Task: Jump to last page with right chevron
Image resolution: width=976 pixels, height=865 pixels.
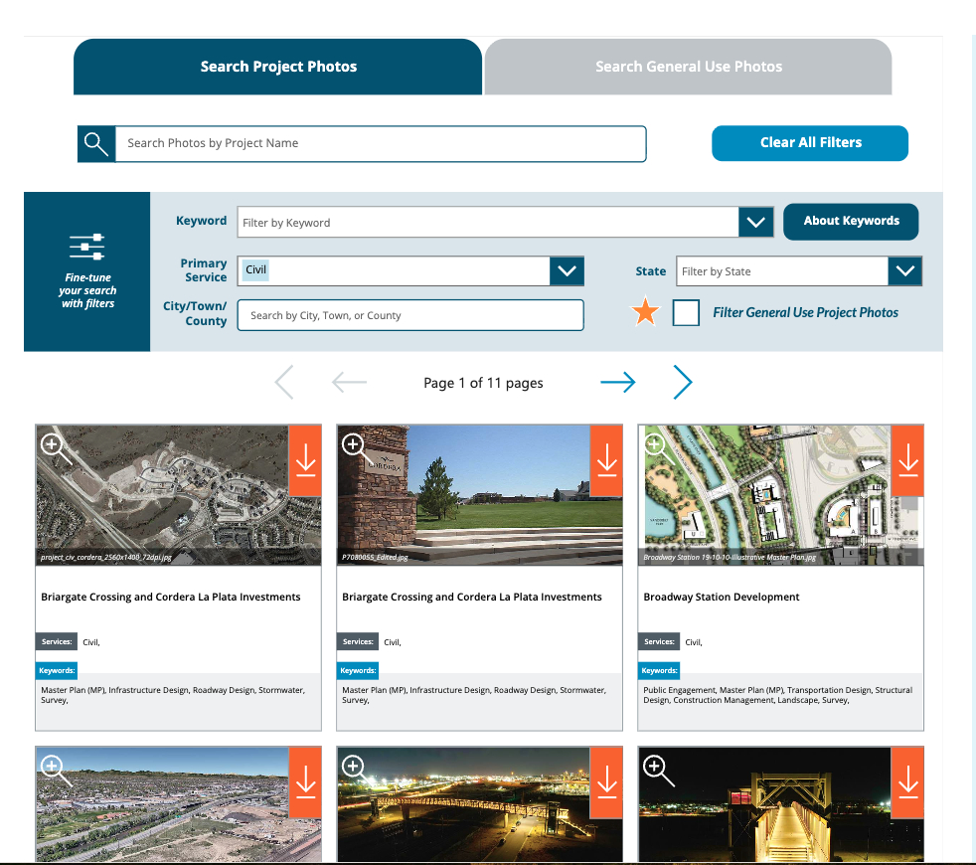Action: click(x=683, y=383)
